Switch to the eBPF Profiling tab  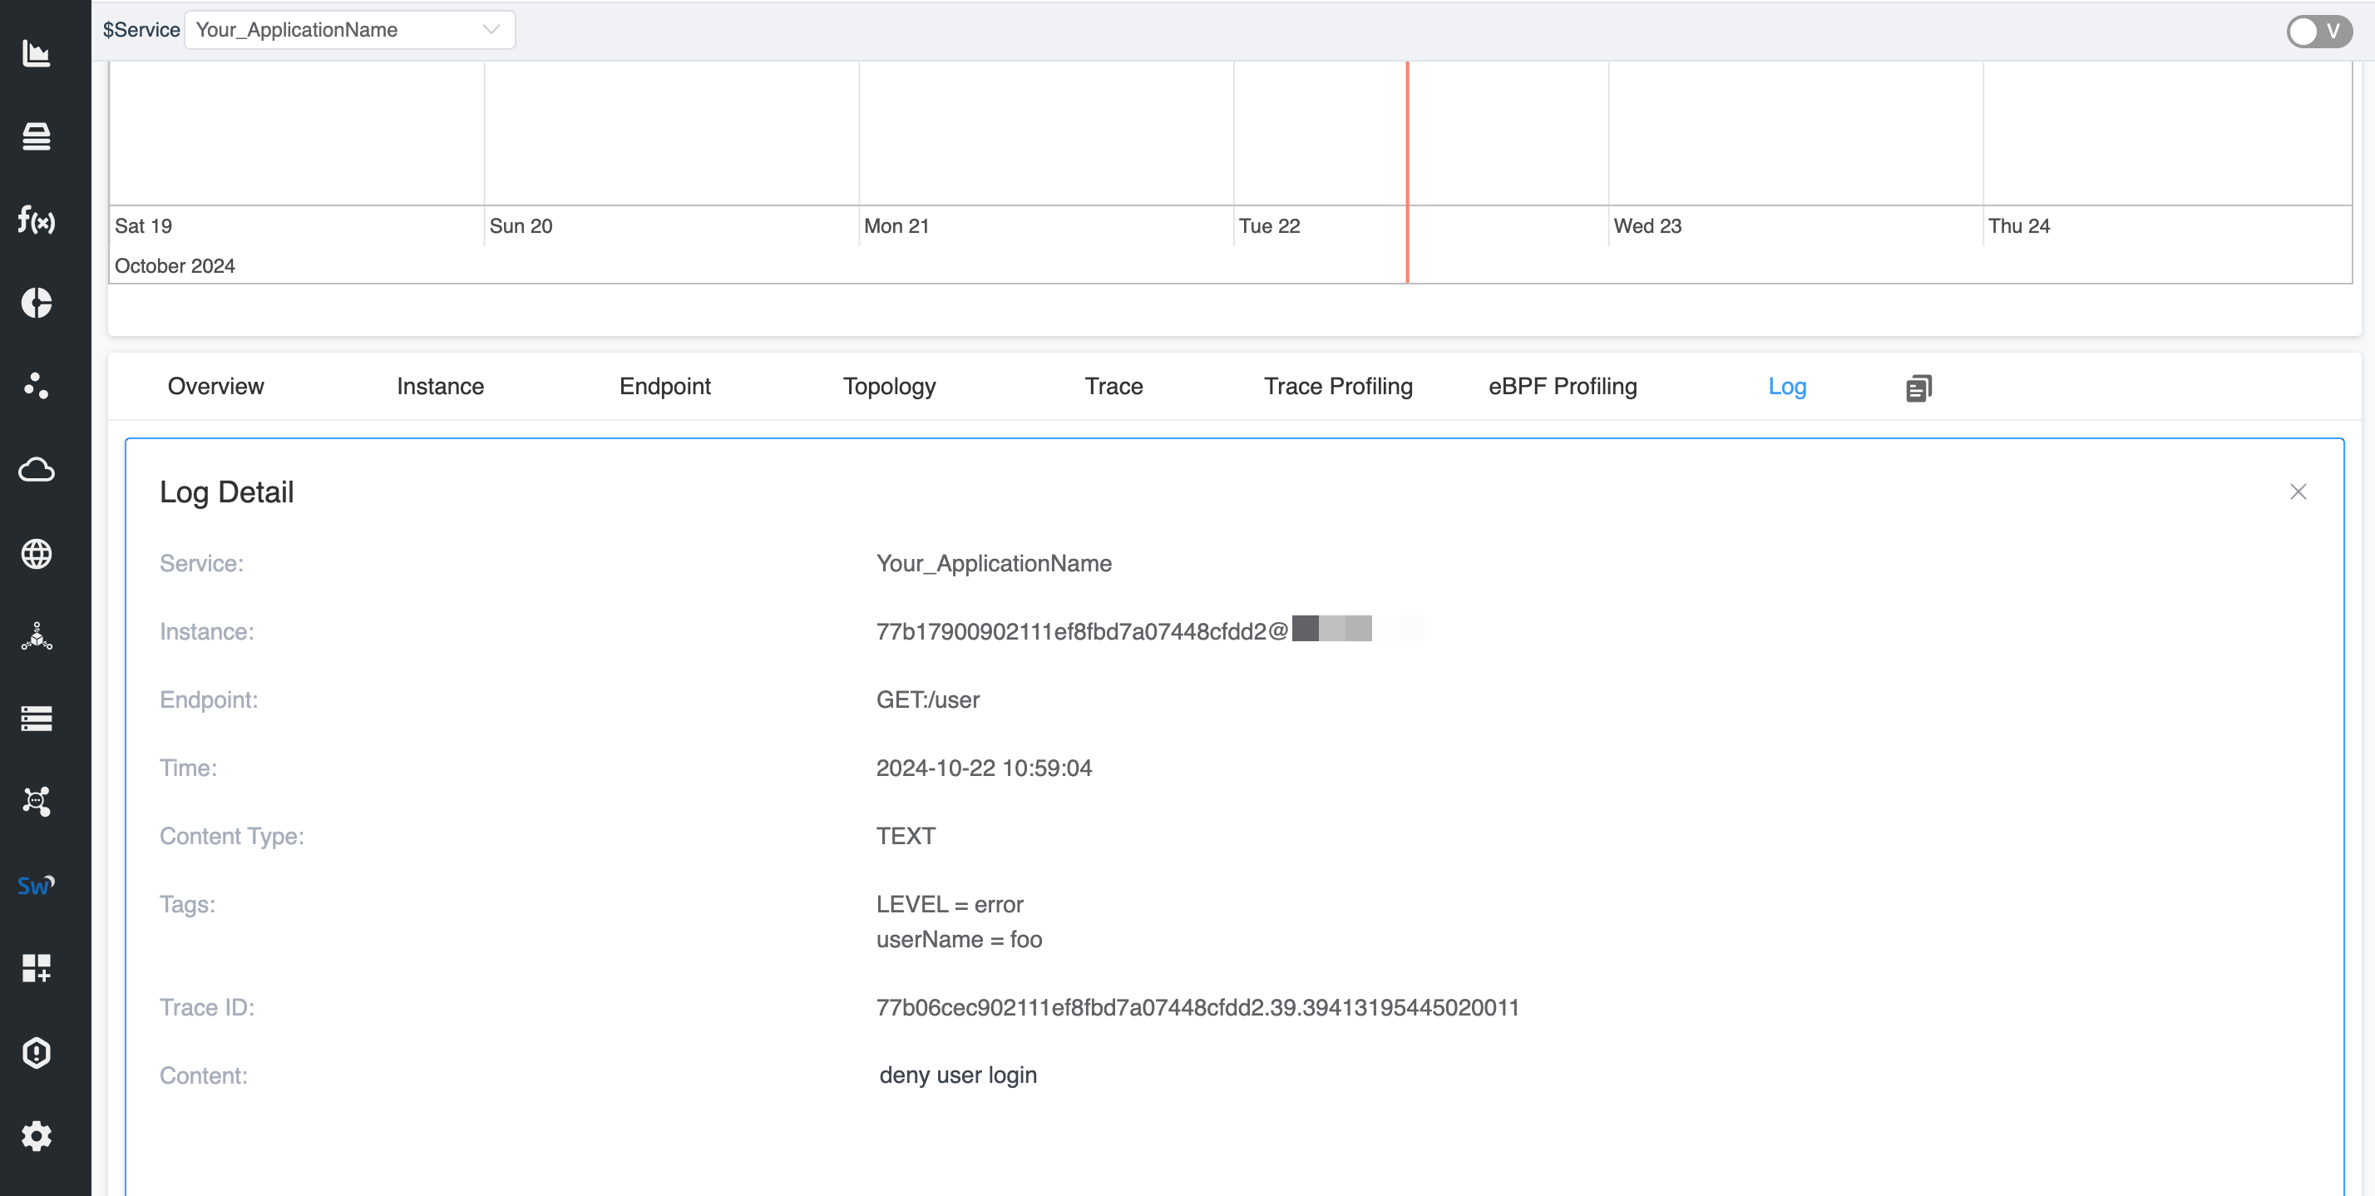tap(1561, 387)
